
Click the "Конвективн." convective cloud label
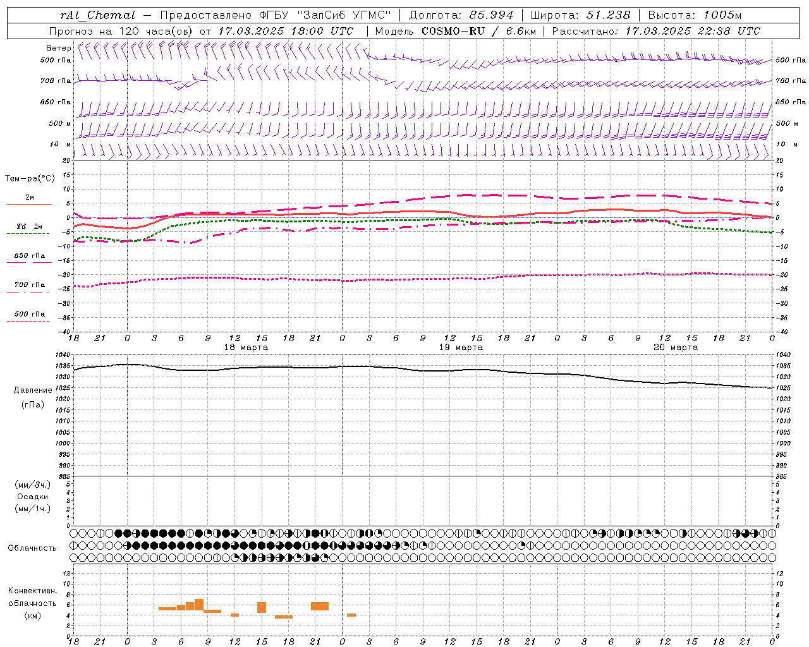[x=33, y=591]
